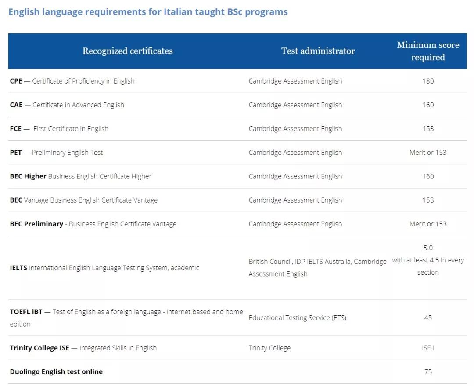Click Duolingo English test online entry
This screenshot has width=474, height=386.
pos(56,371)
